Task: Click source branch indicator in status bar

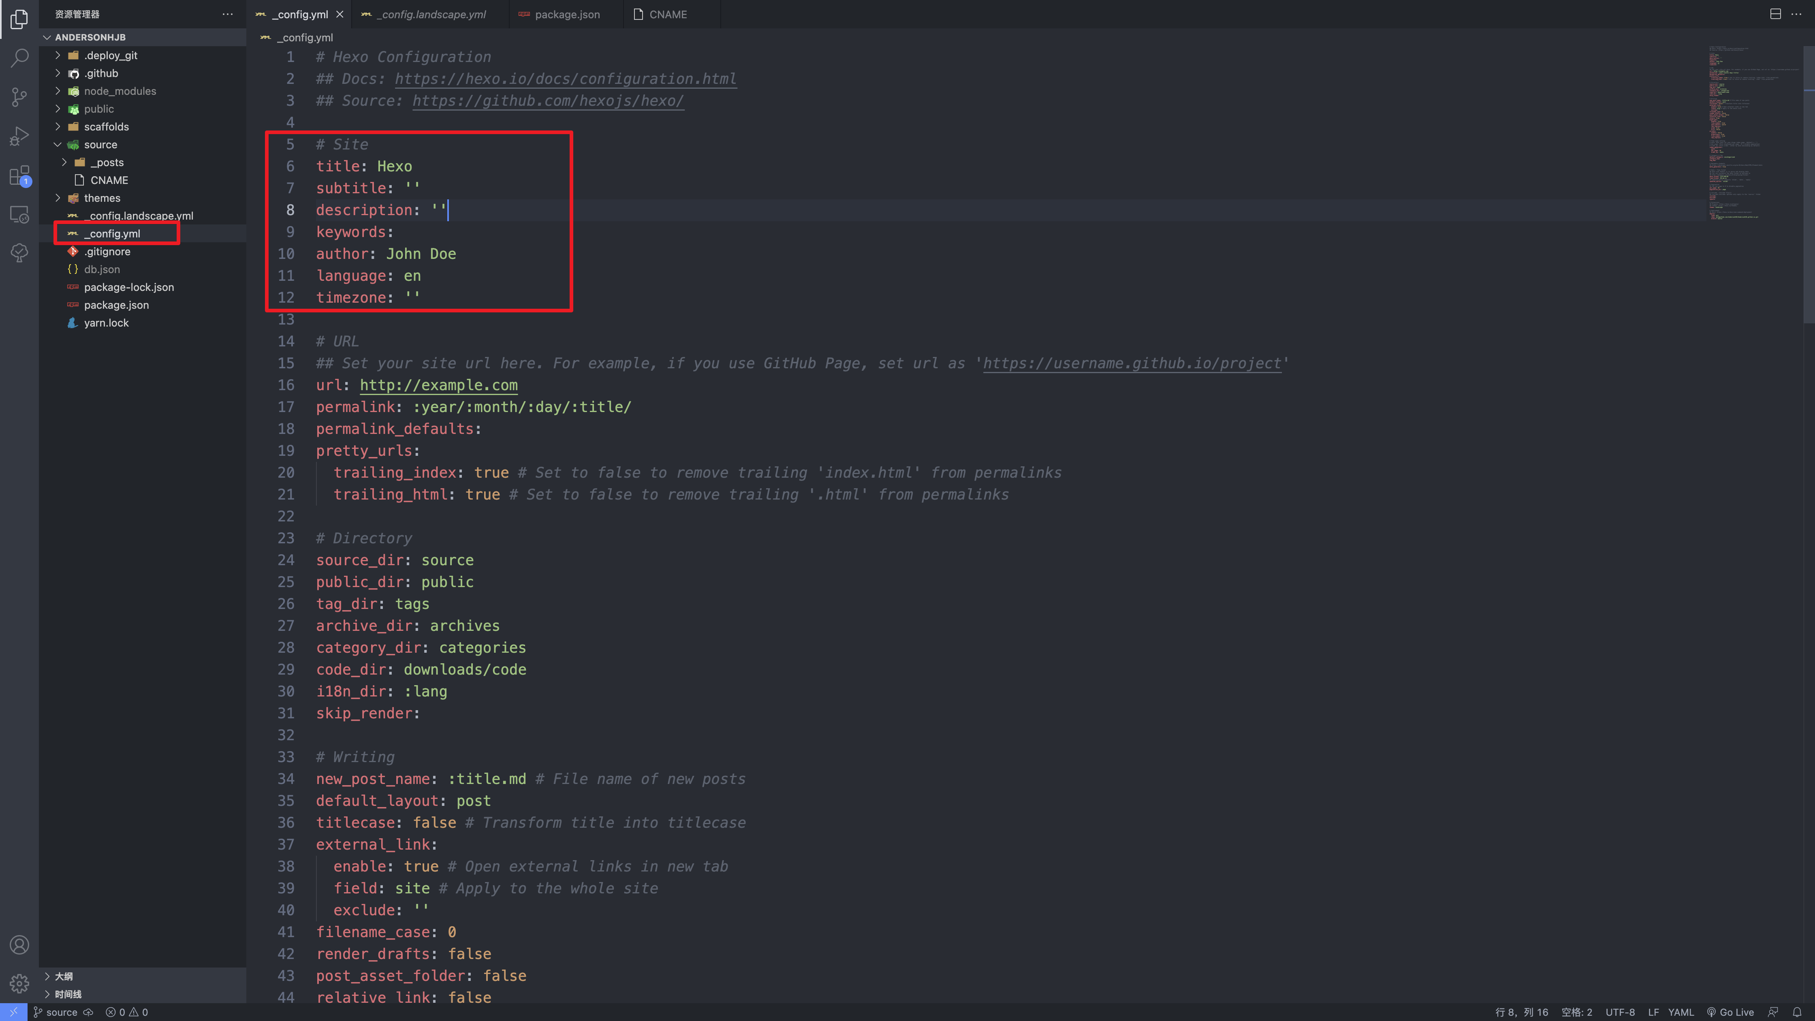Action: [55, 1012]
